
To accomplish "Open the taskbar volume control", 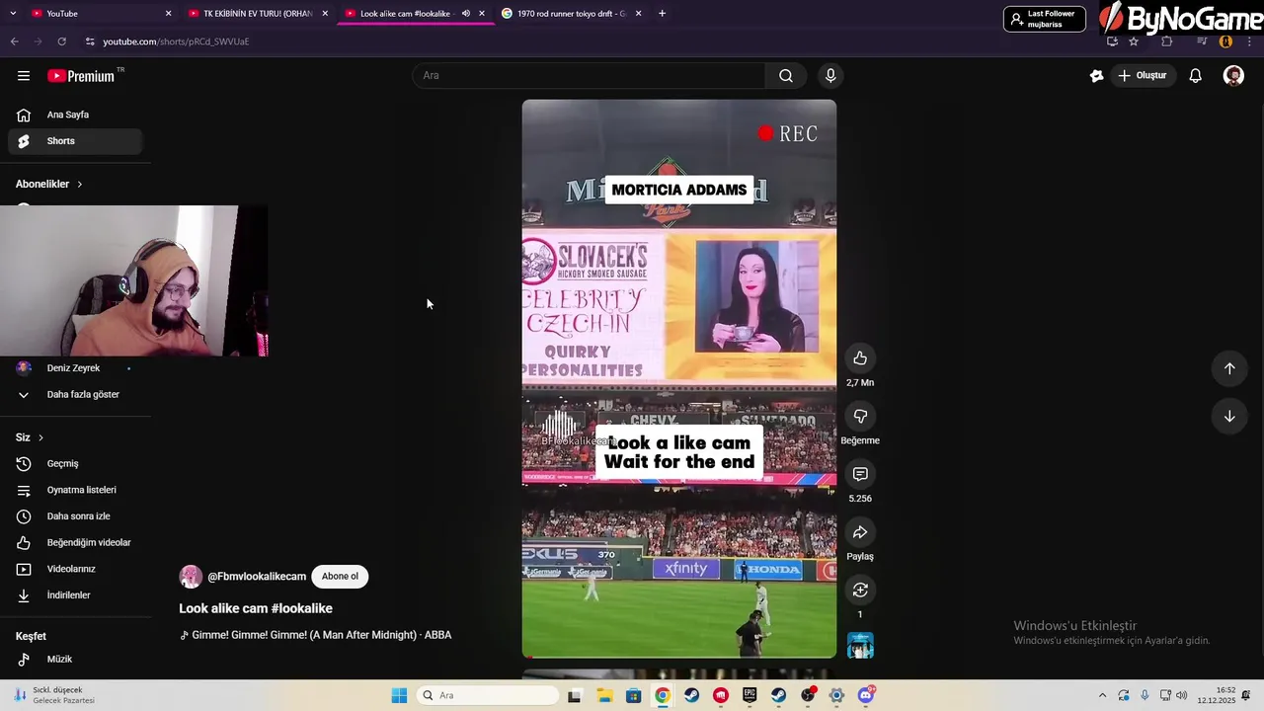I will 1182,695.
